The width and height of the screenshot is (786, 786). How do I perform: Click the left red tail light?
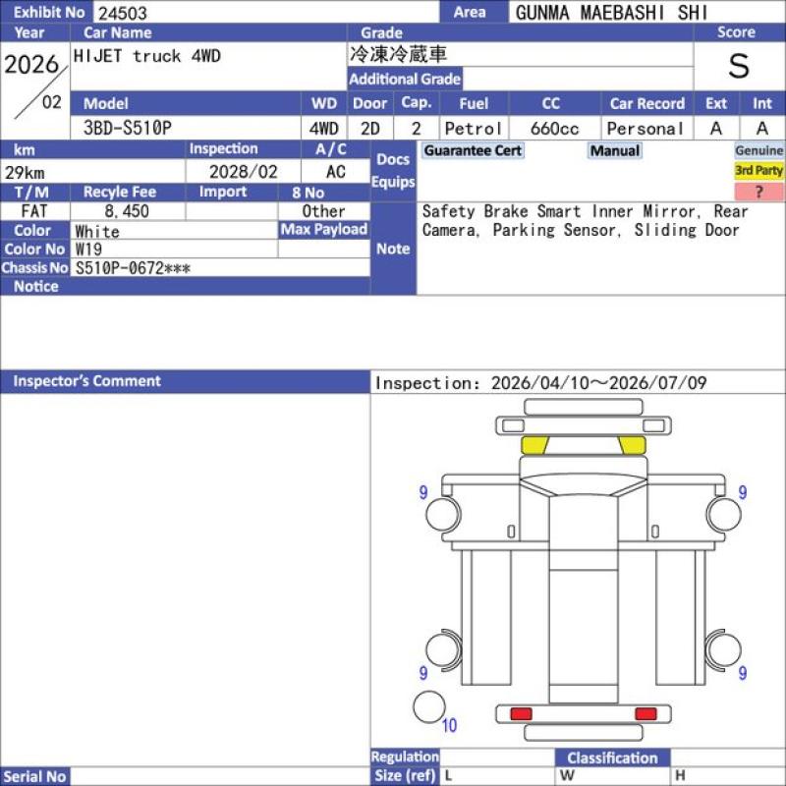pos(521,714)
